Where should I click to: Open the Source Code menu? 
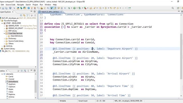(10, 5)
